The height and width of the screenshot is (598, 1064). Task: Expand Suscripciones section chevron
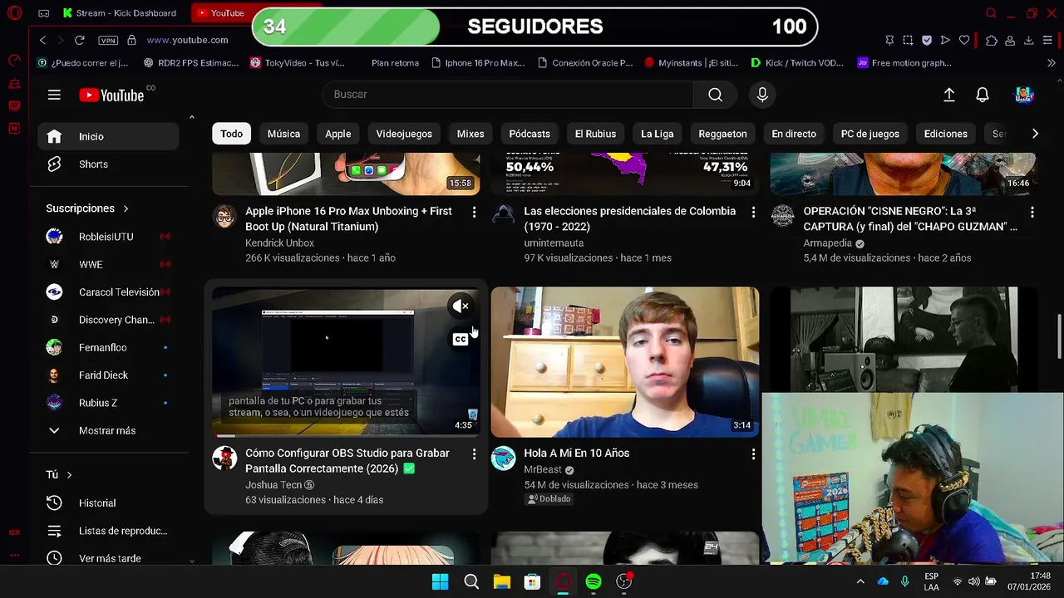click(x=126, y=208)
